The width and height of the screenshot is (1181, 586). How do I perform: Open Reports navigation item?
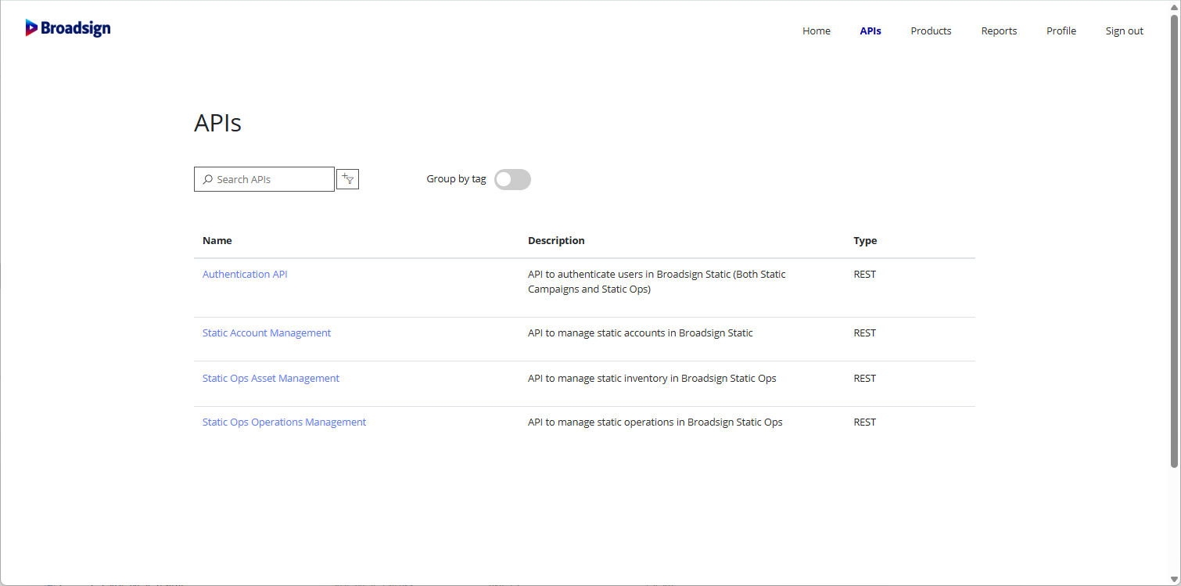point(999,31)
